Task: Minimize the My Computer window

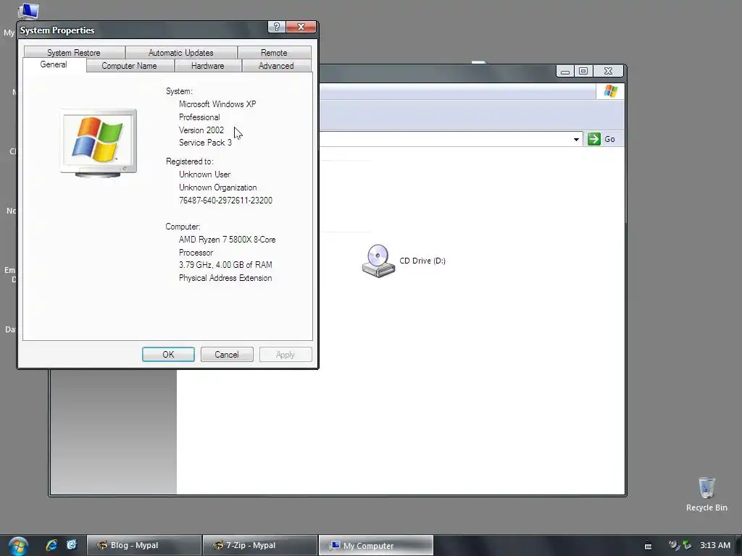Action: (565, 72)
